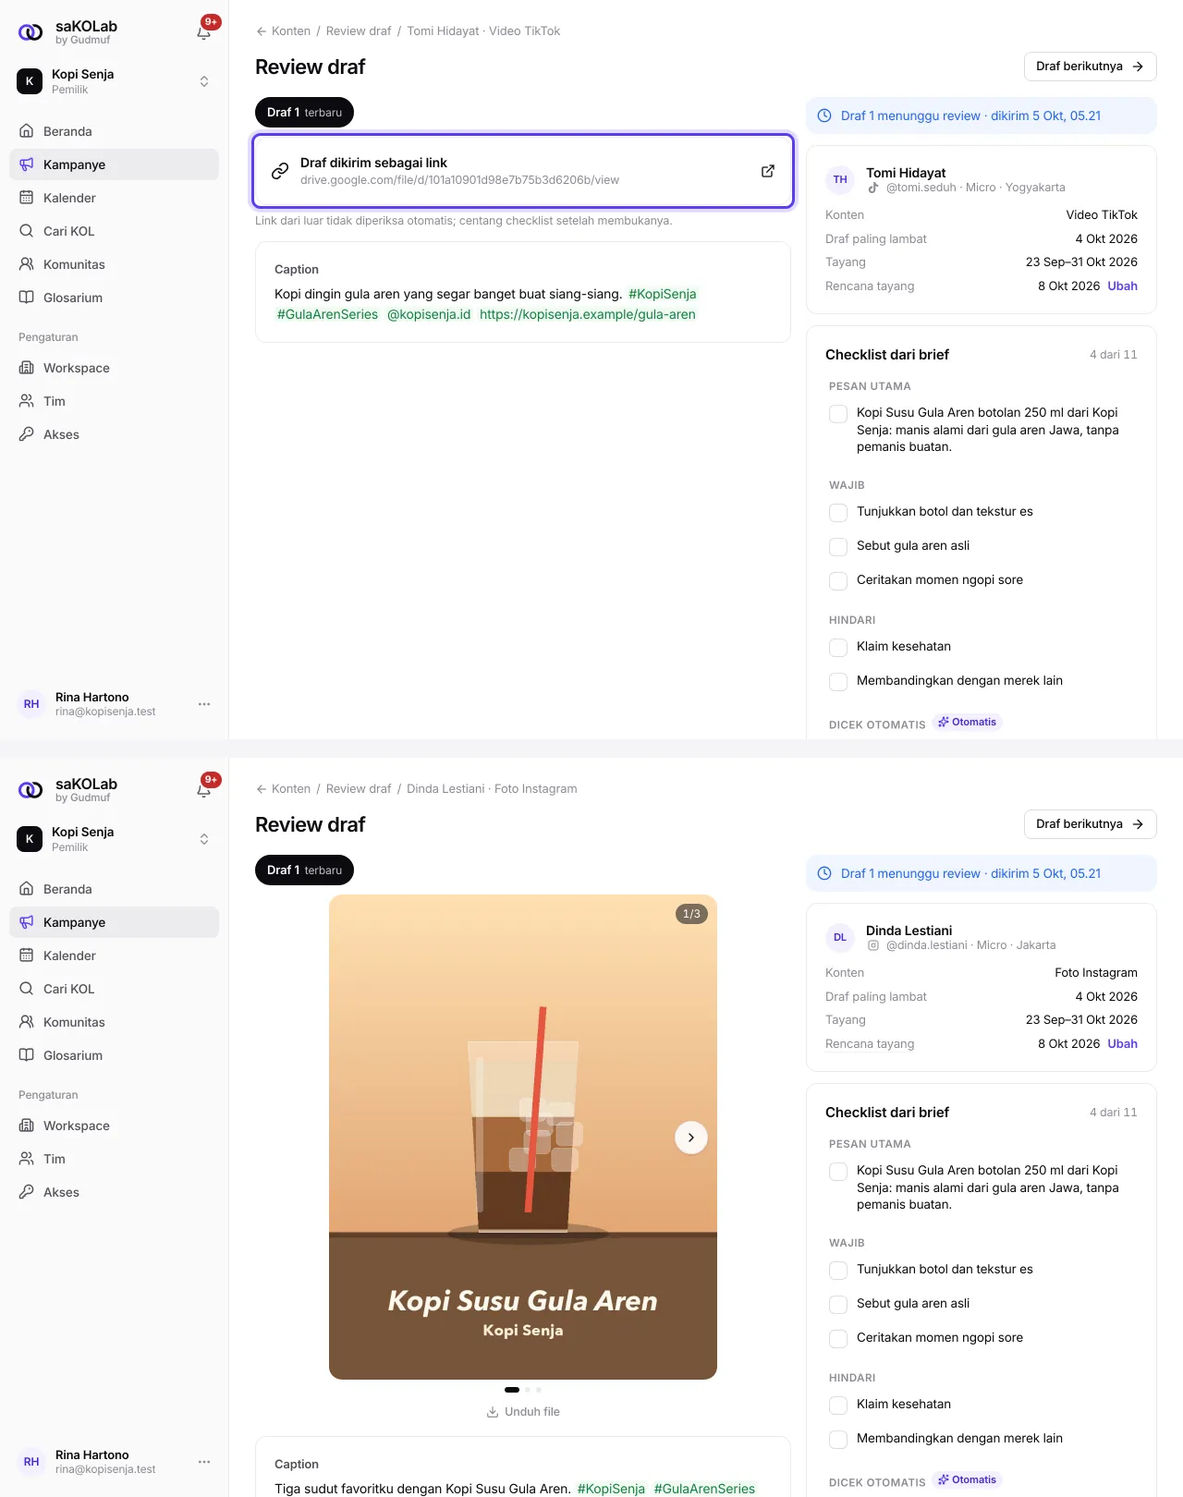The image size is (1183, 1497).
Task: Open Beranda on Tomi Hidayat page sidebar
Action: point(114,131)
